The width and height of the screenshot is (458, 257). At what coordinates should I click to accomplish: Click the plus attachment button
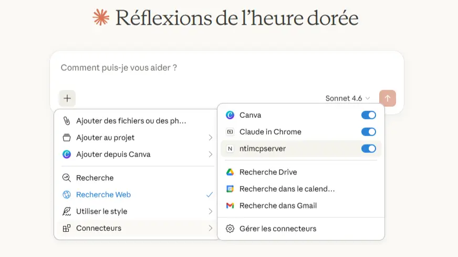click(67, 98)
